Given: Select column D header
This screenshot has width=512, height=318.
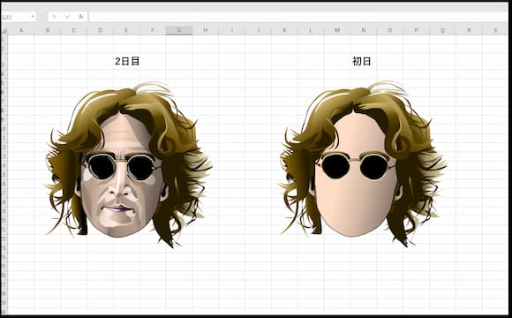Looking at the screenshot, I should click(100, 31).
